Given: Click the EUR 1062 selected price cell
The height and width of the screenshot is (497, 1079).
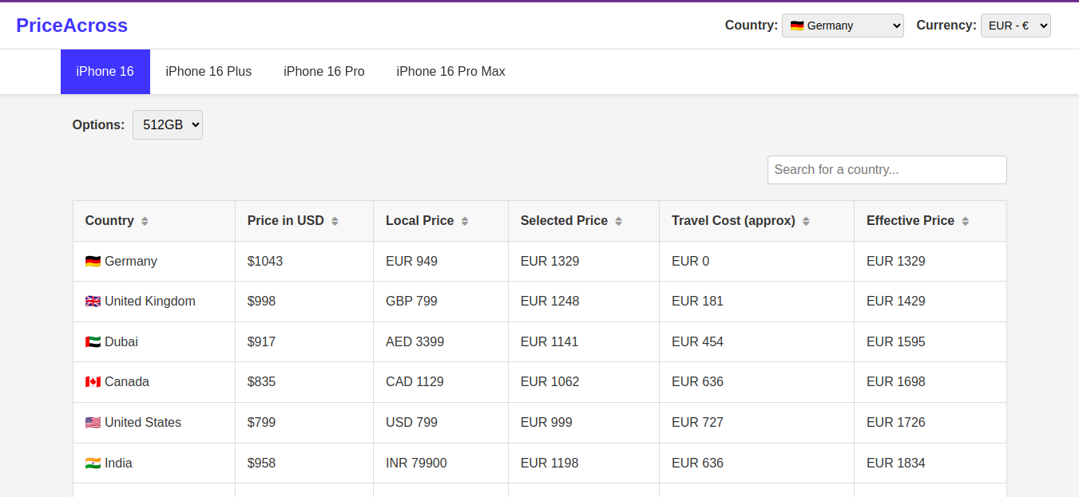Looking at the screenshot, I should (584, 382).
